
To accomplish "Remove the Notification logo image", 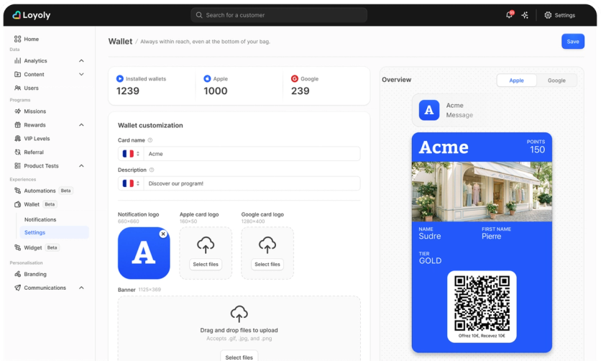I will click(x=163, y=234).
